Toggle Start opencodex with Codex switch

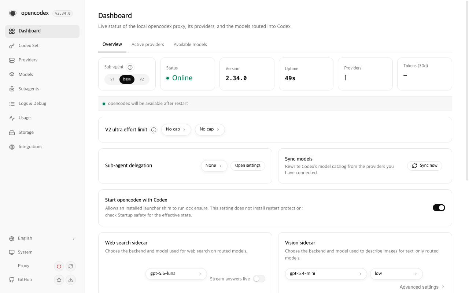coord(439,208)
